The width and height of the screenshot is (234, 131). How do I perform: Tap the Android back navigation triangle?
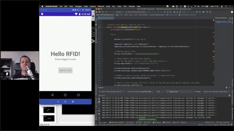[52, 95]
